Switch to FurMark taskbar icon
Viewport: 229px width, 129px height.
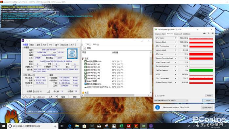tap(136, 126)
